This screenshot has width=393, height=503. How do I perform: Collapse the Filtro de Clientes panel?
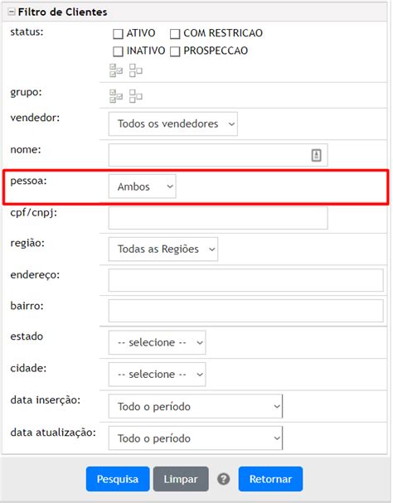pyautogui.click(x=12, y=12)
